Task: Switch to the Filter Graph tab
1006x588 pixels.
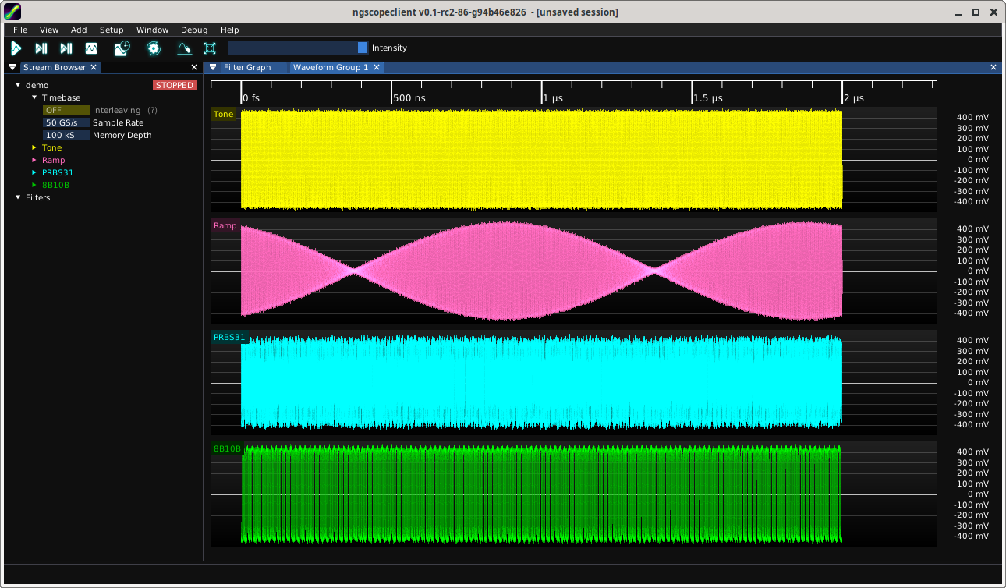Action: tap(247, 68)
